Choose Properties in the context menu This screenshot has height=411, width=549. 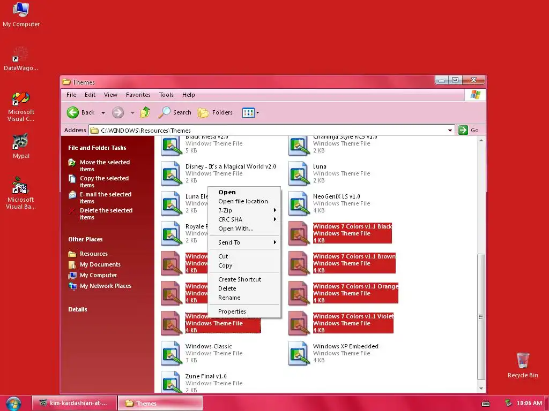244,311
